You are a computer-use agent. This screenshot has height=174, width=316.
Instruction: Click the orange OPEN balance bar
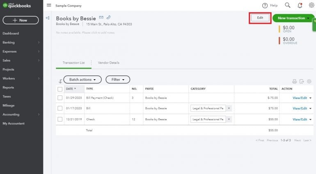coord(279,29)
